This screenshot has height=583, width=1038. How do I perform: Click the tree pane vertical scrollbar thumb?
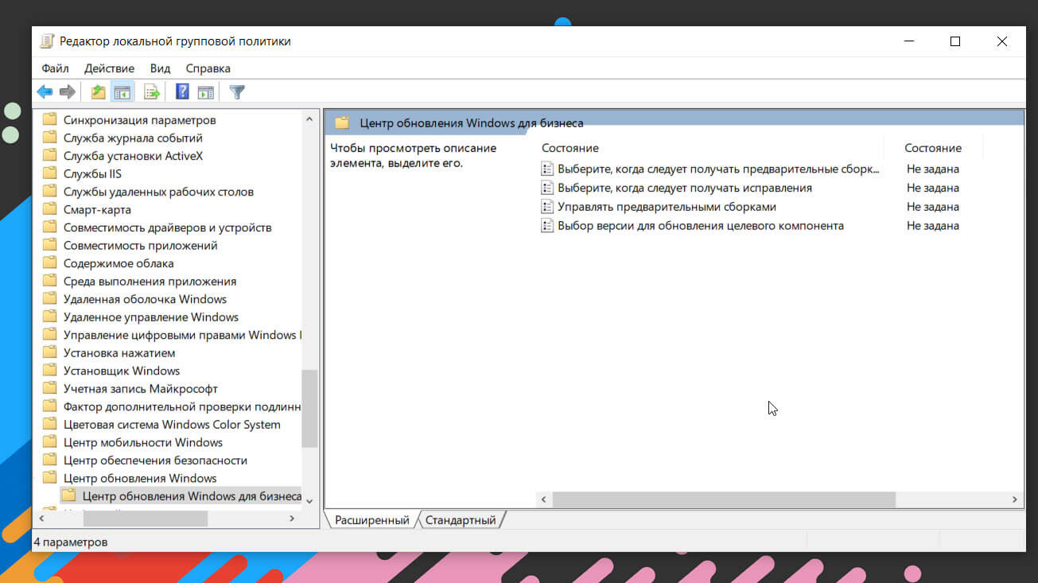pos(309,409)
